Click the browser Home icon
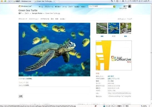The height and width of the screenshot is (107, 152). [x=112, y=1]
